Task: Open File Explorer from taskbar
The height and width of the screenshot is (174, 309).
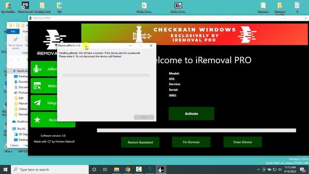Action: 116,170
